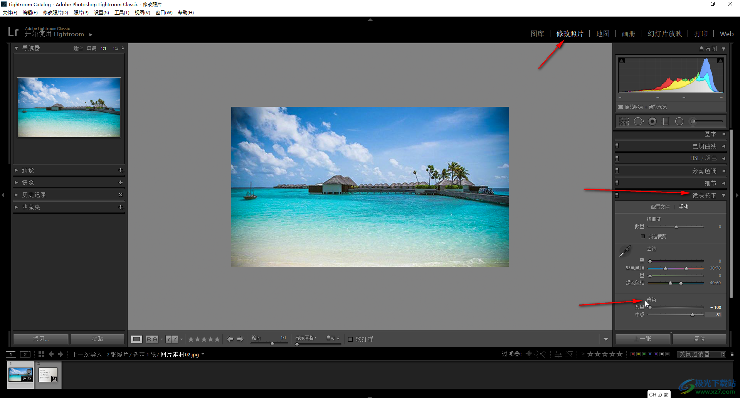Open the 文件(F) menu

click(10, 13)
